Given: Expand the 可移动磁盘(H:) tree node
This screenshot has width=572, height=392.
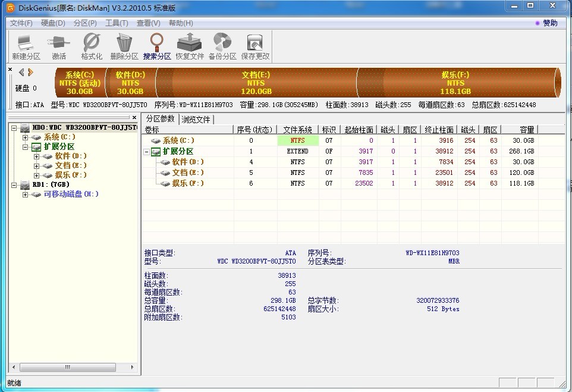Looking at the screenshot, I should click(x=26, y=195).
